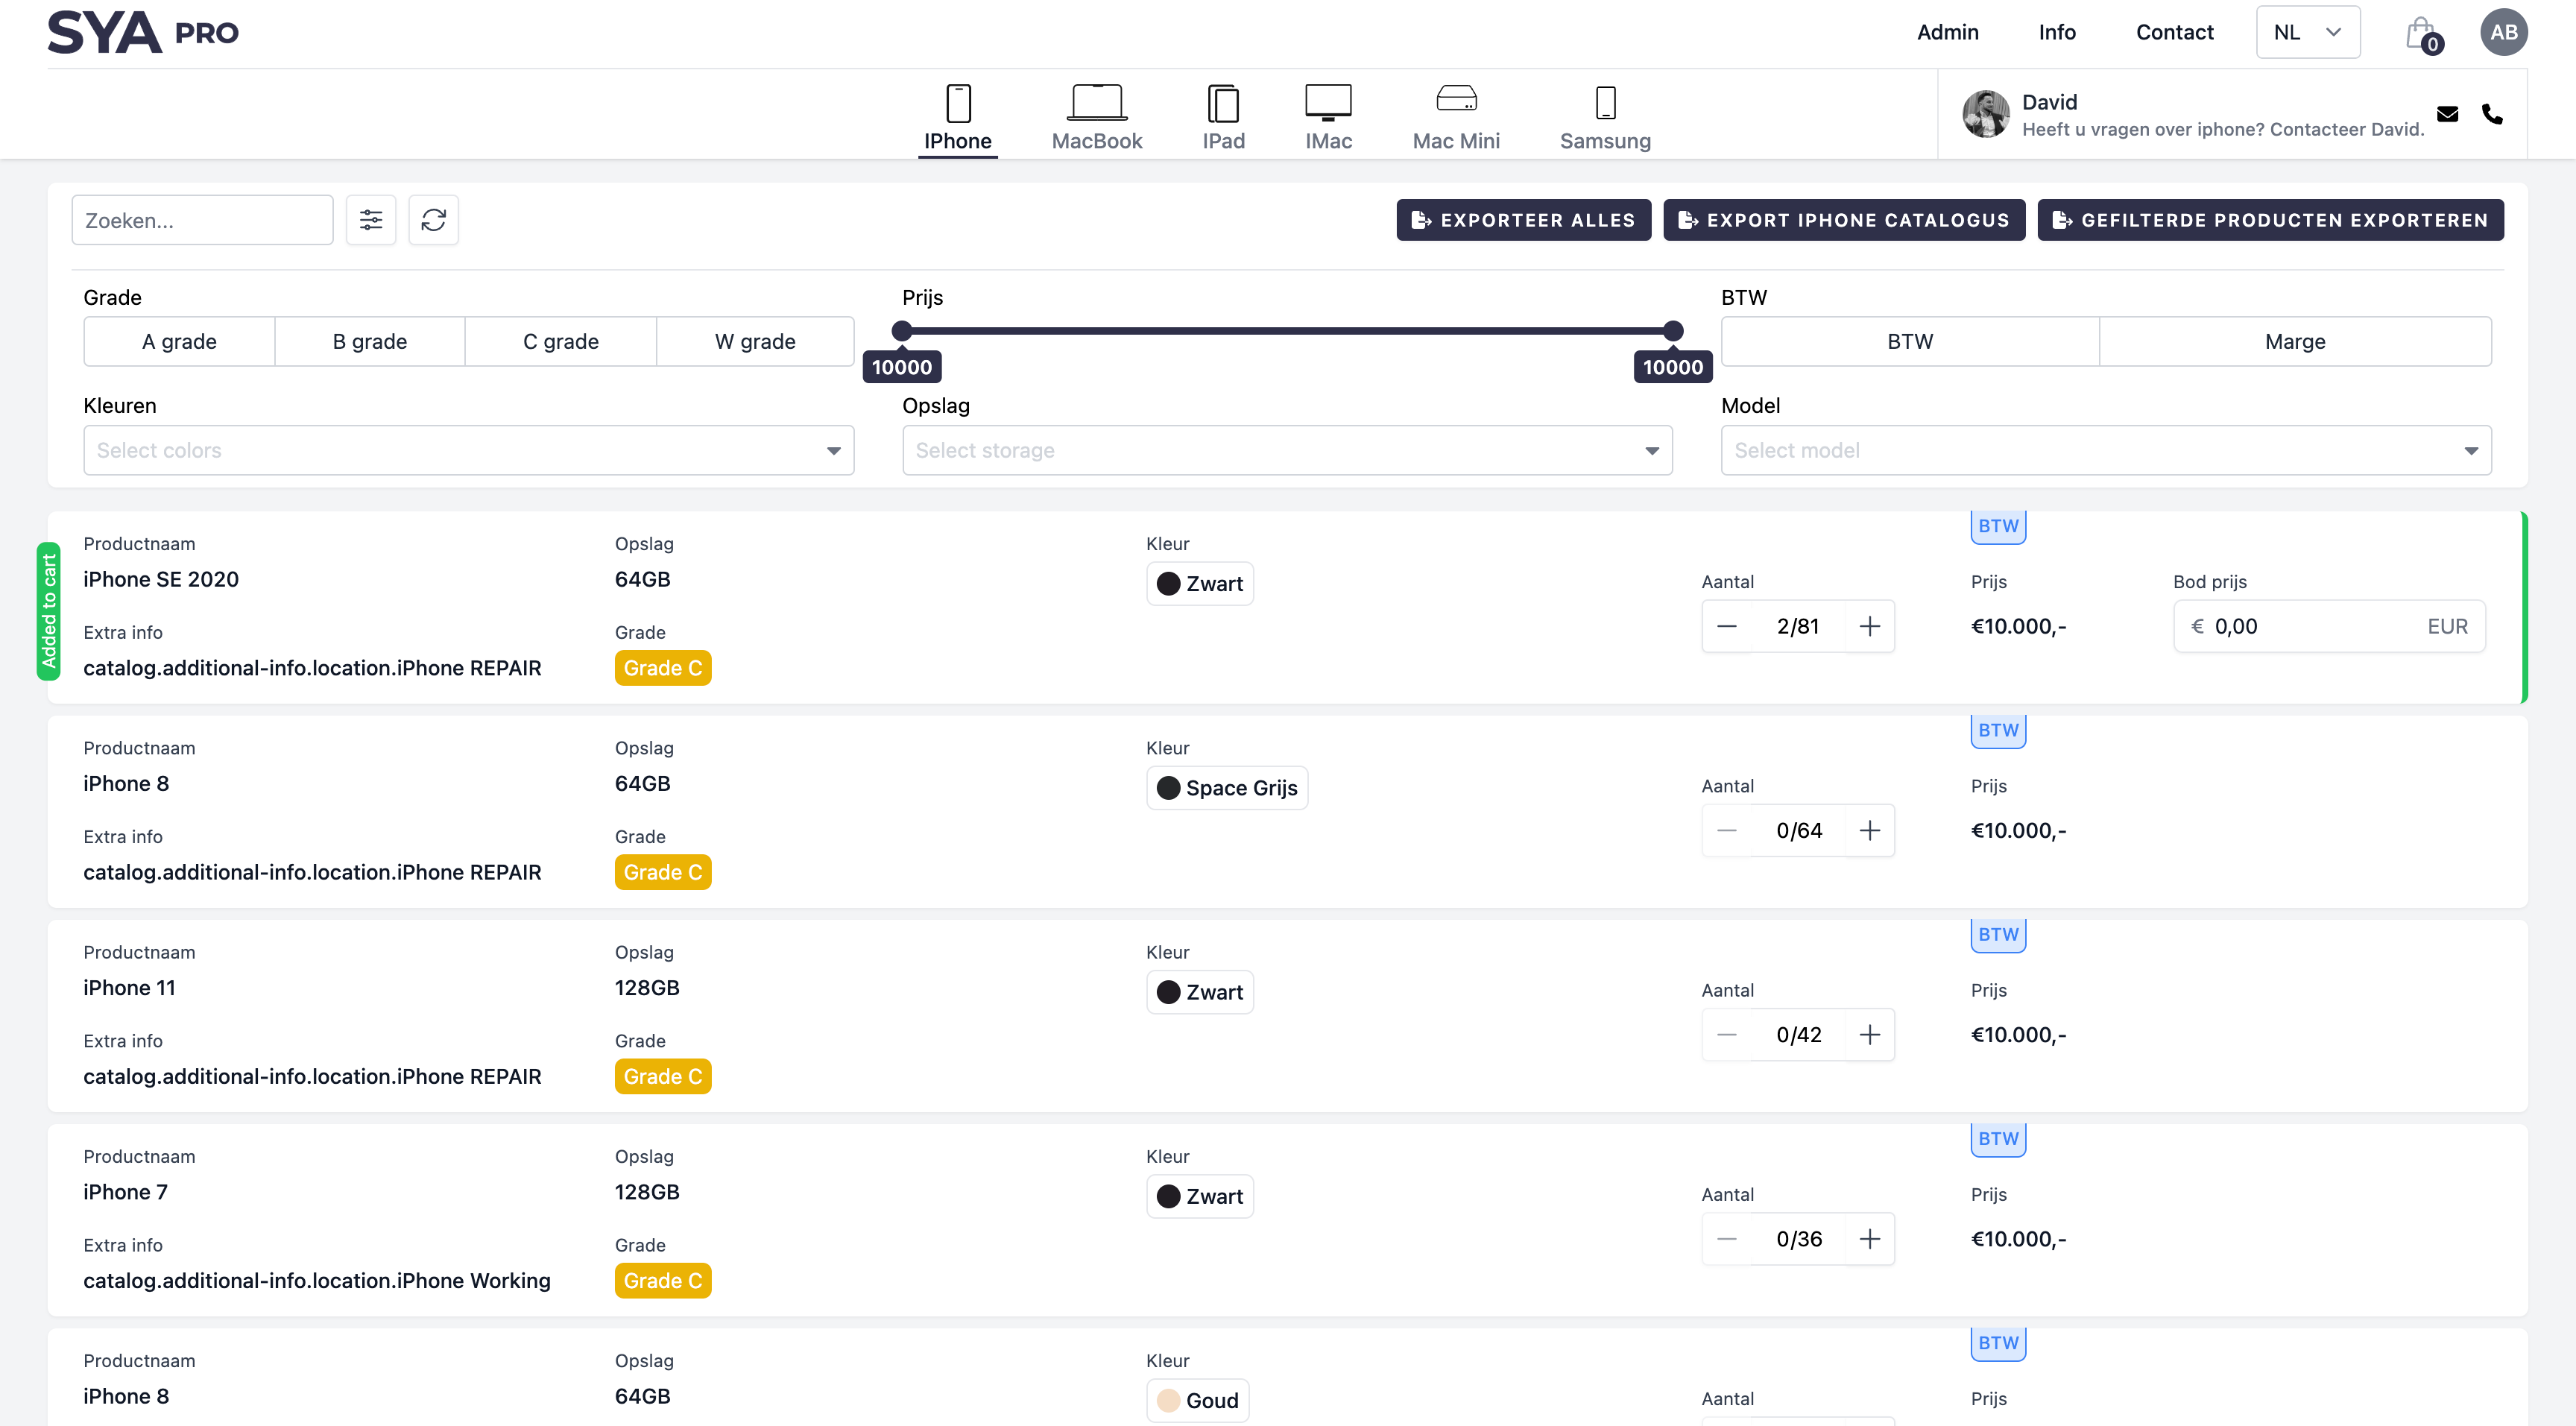
Task: Switch to the Samsung category tab
Action: click(1605, 118)
